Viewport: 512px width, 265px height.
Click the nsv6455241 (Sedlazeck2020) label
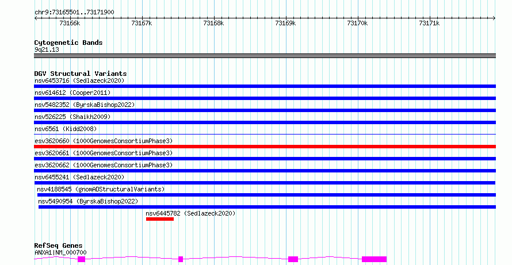pyautogui.click(x=79, y=177)
